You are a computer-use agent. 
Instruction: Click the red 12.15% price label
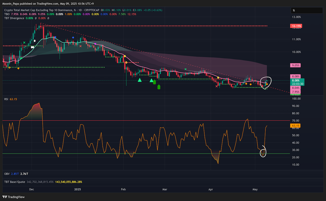pyautogui.click(x=296, y=26)
